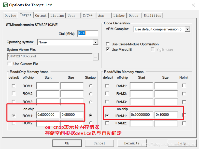Image resolution: width=199 pixels, height=149 pixels.
Task: Select ROM3 Startup radio button
Action: pyautogui.click(x=91, y=102)
